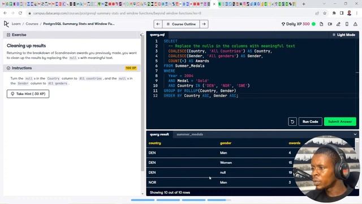Reset the code with the undo icon
Viewport: 362px width, 204px height.
tap(292, 122)
